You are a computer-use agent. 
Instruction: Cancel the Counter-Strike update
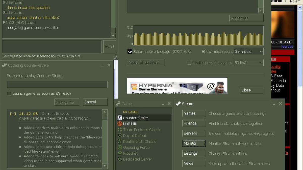95,102
